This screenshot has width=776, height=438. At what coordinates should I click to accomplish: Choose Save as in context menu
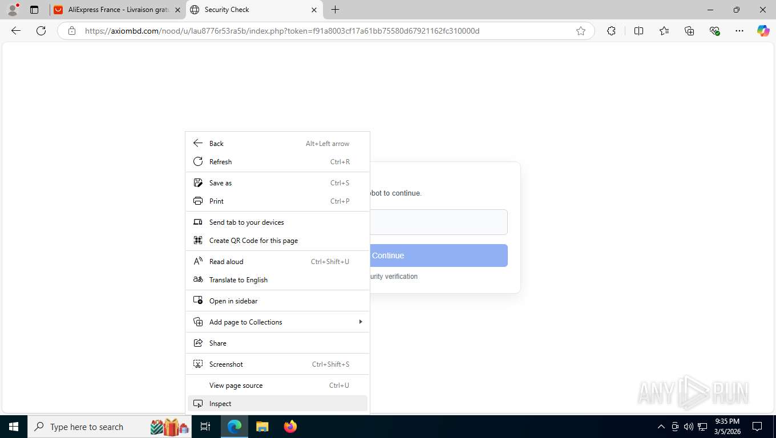(x=277, y=183)
